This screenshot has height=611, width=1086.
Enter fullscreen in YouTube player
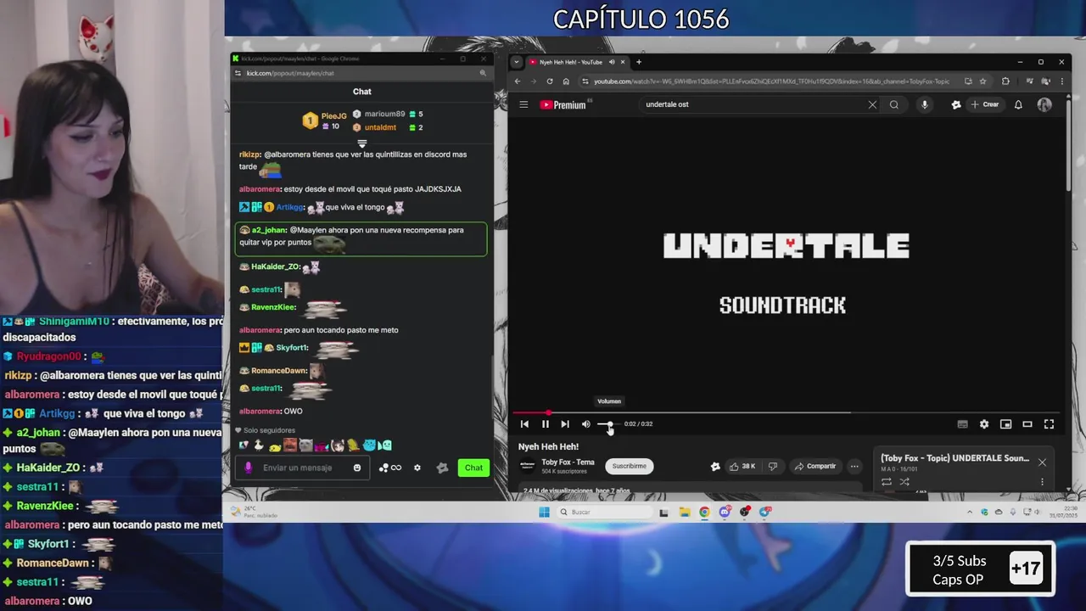pyautogui.click(x=1049, y=424)
